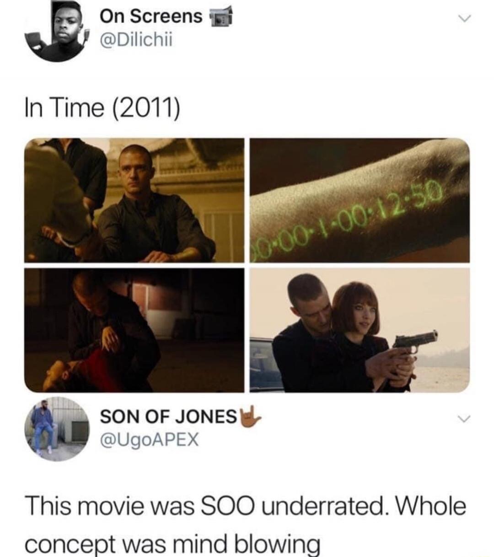Open the @UgoAPEX handle link
Screen dimensions: 494x557
click(149, 439)
